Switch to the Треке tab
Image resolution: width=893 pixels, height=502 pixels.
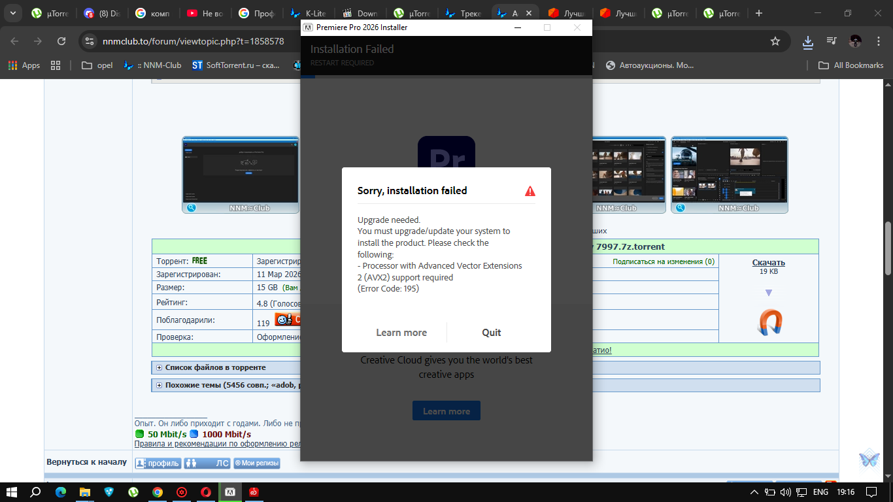click(463, 13)
